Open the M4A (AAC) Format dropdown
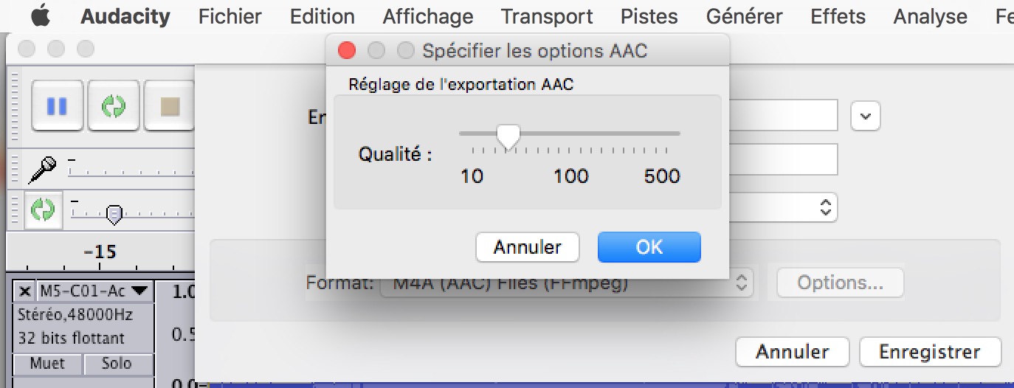This screenshot has height=388, width=1014. click(566, 283)
